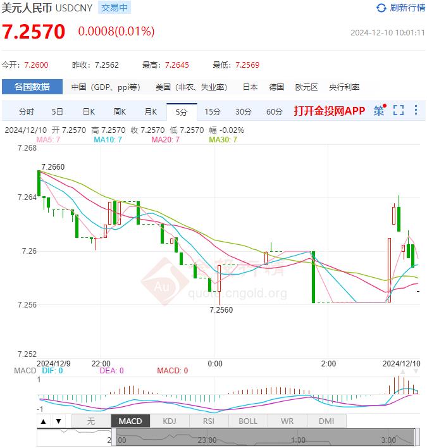This screenshot has width=427, height=448.
Task: Open the three-dot more options menu
Action: click(x=416, y=109)
